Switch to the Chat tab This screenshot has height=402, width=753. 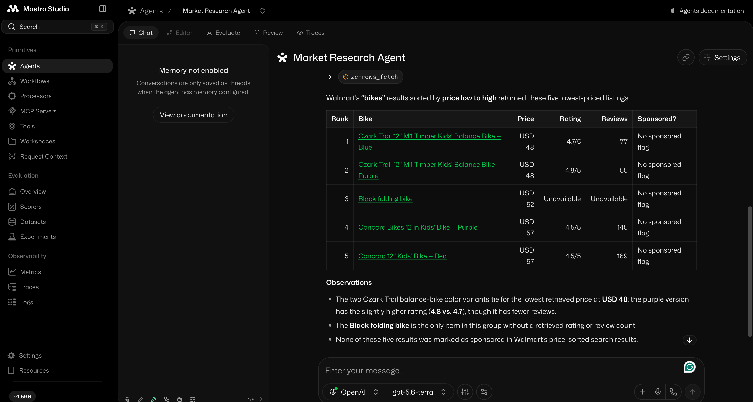pos(141,33)
